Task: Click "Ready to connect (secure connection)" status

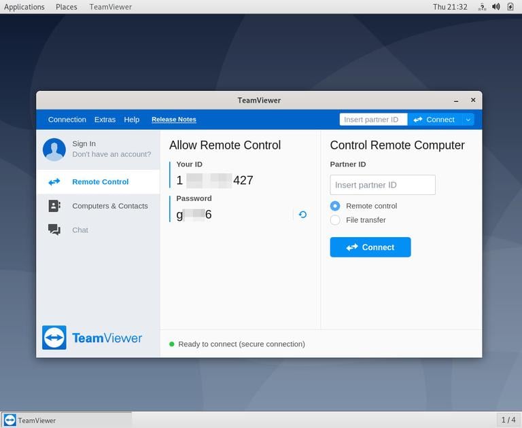Action: [x=242, y=344]
